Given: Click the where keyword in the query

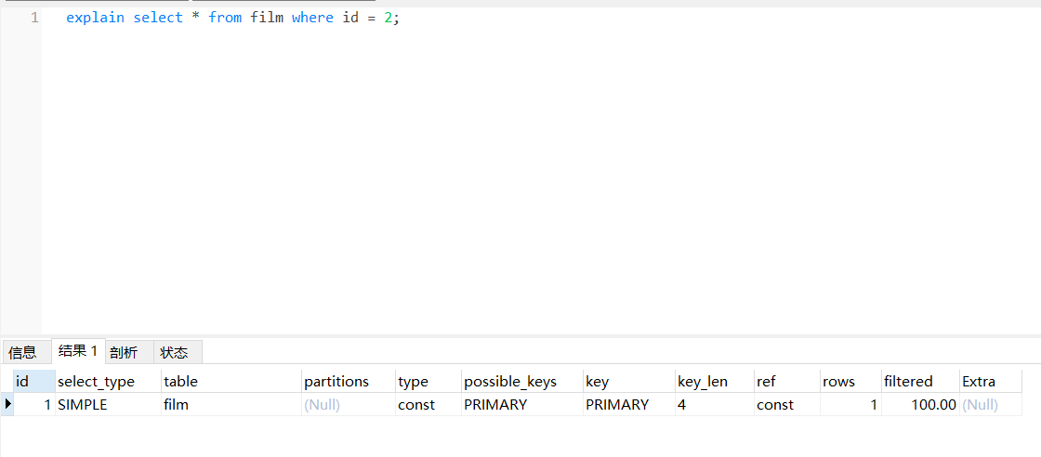Looking at the screenshot, I should point(312,18).
